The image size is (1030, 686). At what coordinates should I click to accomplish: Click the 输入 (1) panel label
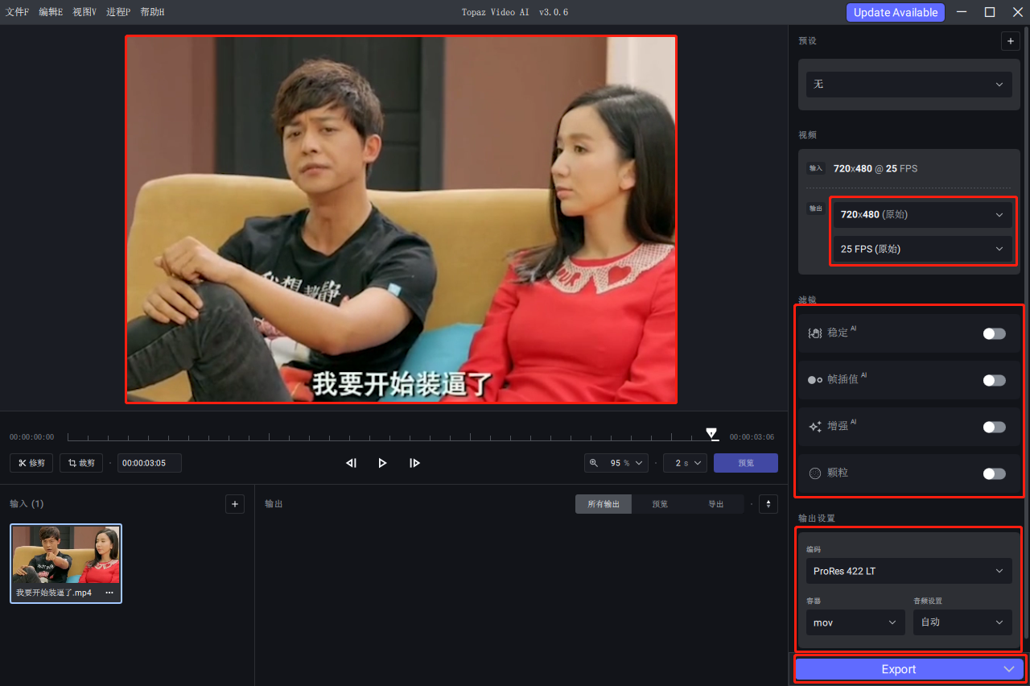pyautogui.click(x=27, y=504)
